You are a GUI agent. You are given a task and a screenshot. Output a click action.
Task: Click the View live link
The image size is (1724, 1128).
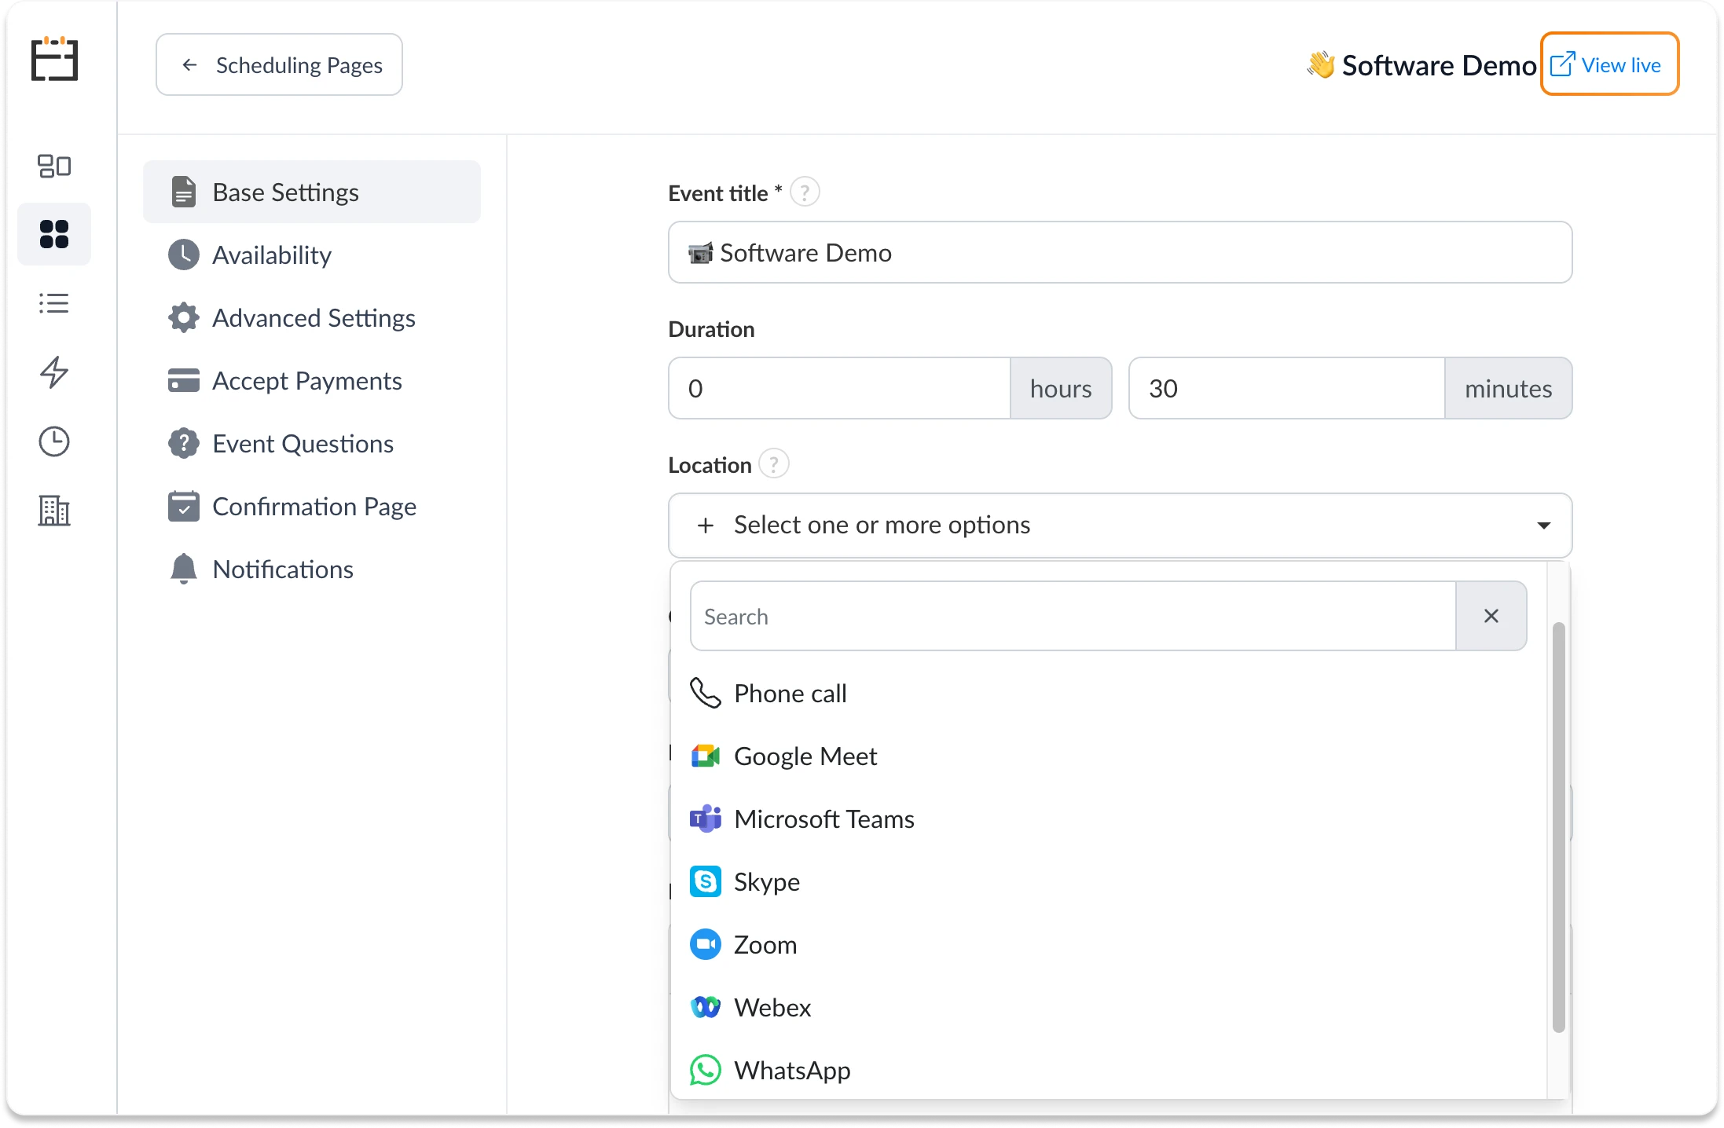coord(1609,64)
